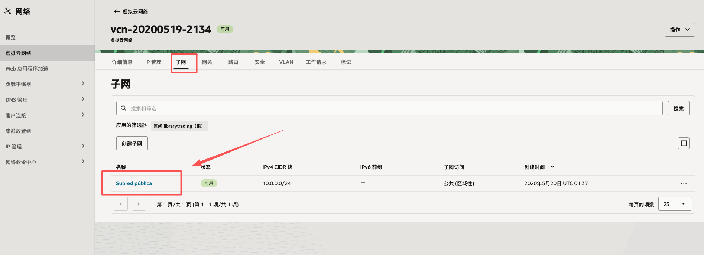704x255 pixels.
Task: Expand DNS 管理 in the sidebar
Action: coord(83,99)
